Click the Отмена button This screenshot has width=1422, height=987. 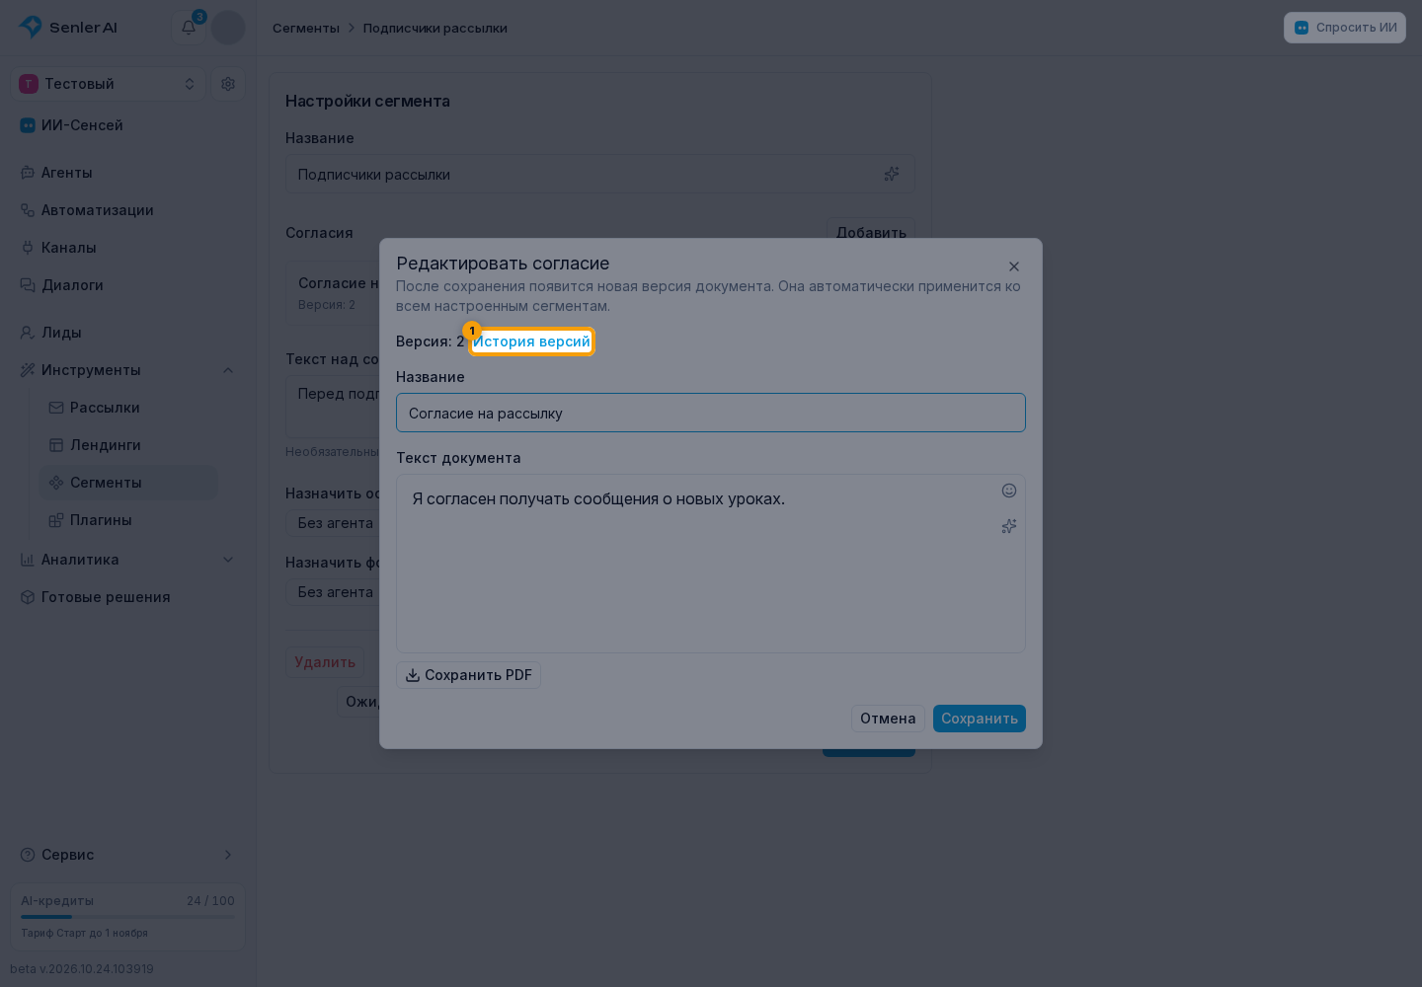pos(888,719)
